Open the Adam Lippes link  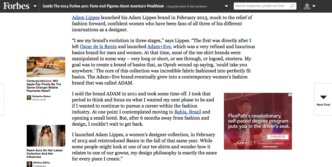(86, 18)
